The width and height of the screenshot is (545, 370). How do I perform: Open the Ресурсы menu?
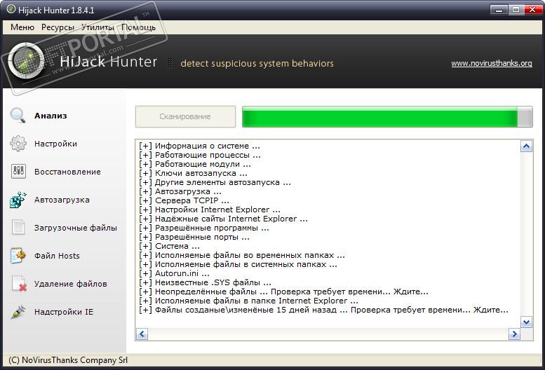[x=58, y=27]
